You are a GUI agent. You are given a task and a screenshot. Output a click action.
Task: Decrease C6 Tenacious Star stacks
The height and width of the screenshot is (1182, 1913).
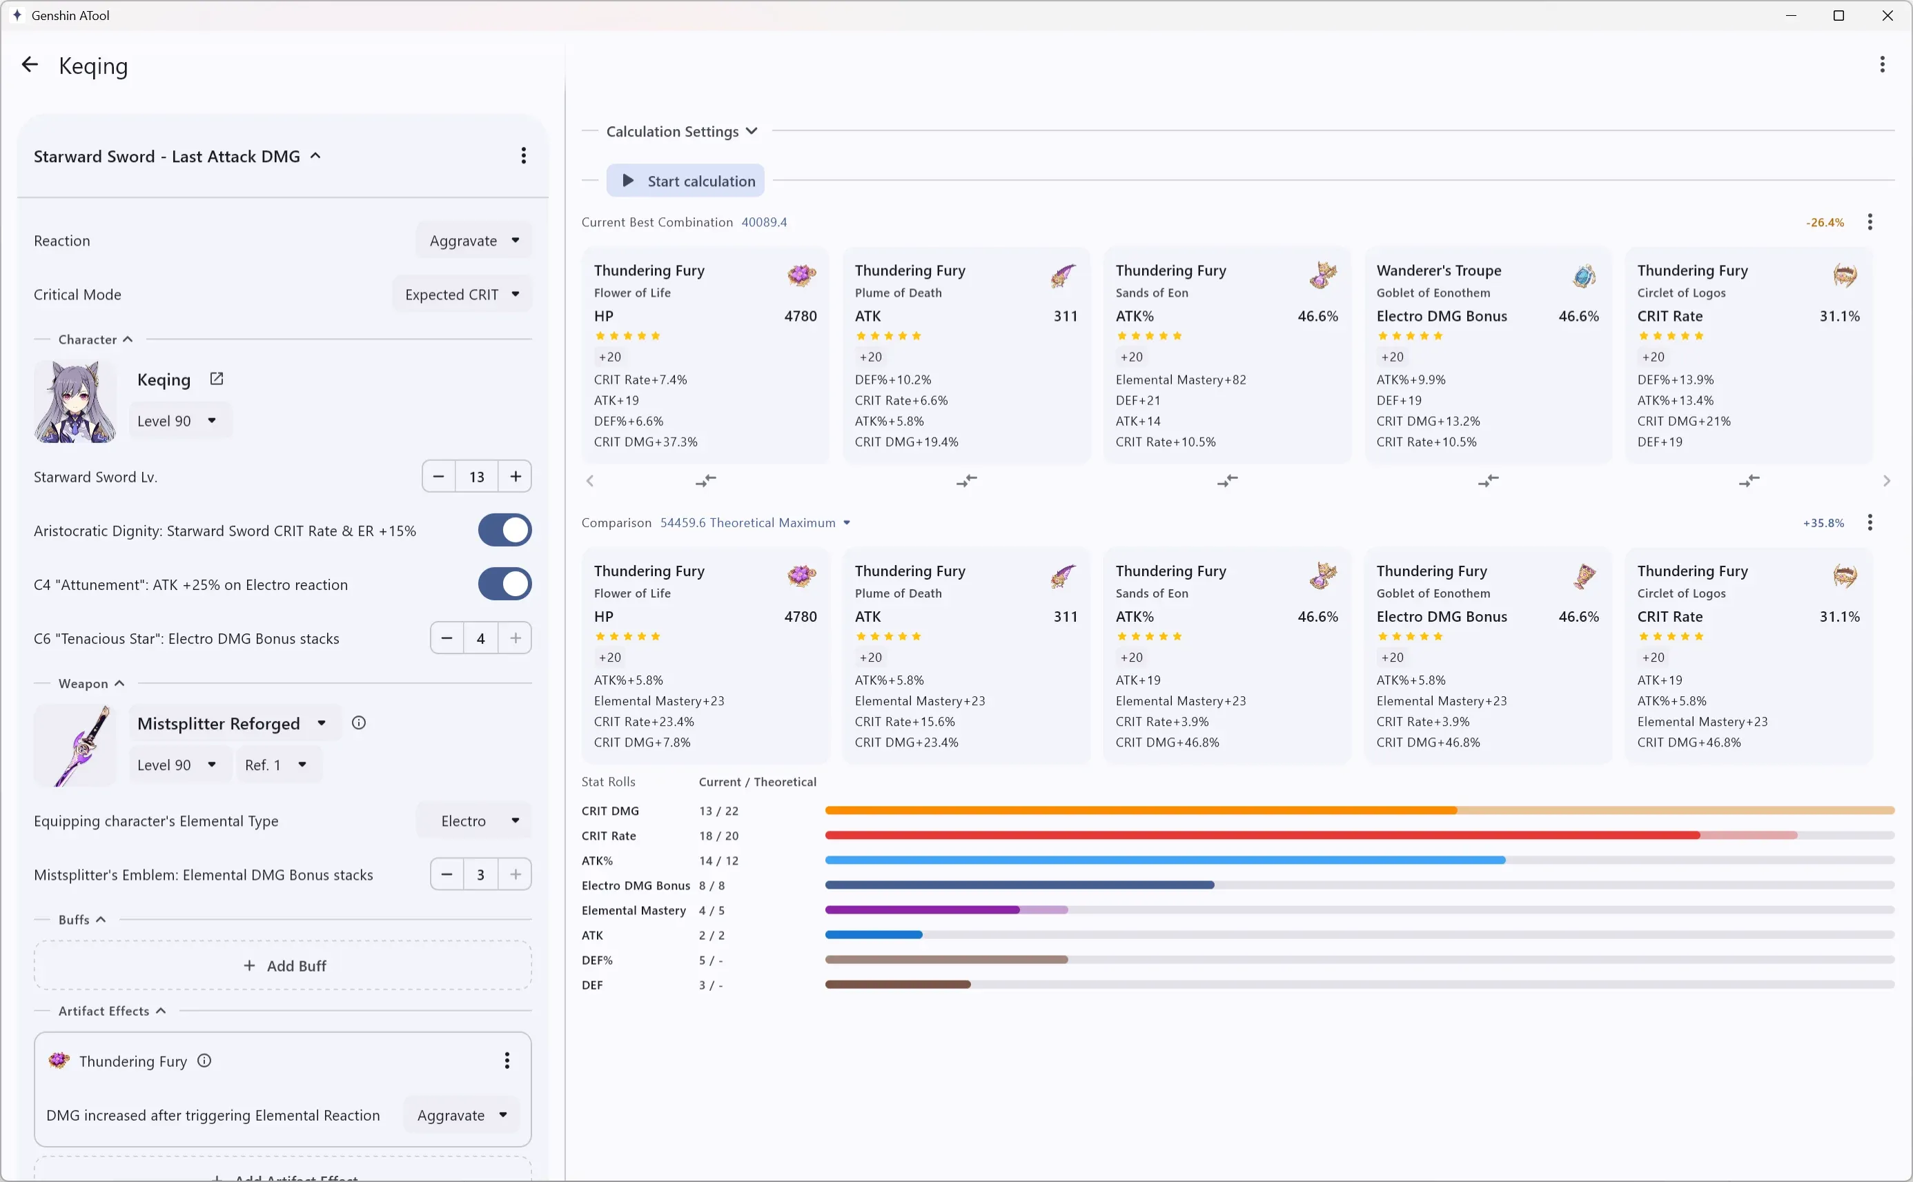(447, 639)
